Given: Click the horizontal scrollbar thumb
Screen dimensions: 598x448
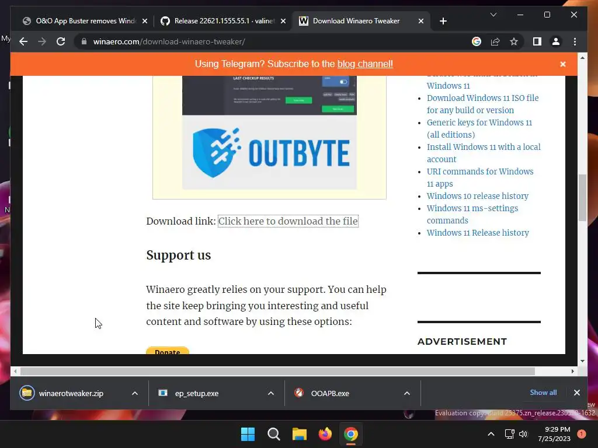Looking at the screenshot, I should click(x=277, y=371).
